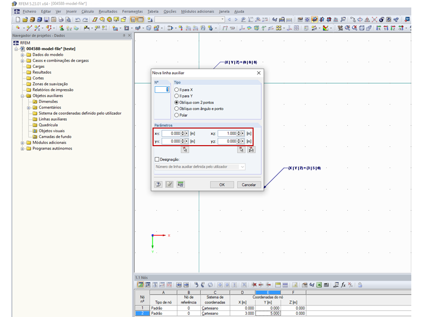423x317 pixels.
Task: Select the new line tool icon
Action: coord(29,28)
